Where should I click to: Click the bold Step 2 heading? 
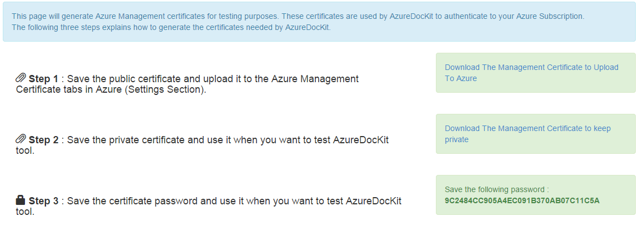pos(44,140)
